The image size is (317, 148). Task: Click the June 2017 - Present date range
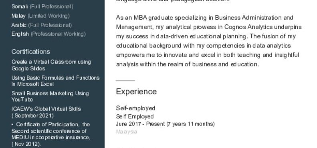point(166,124)
